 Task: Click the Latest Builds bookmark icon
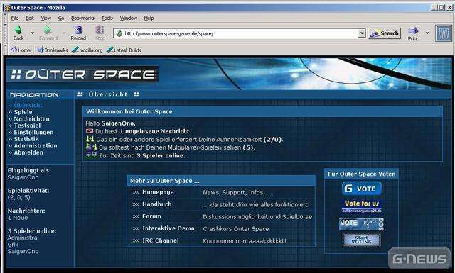(x=109, y=50)
